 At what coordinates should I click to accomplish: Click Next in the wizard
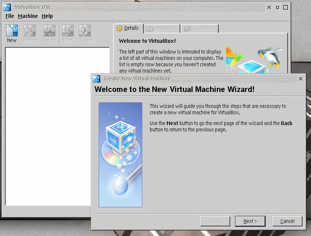[x=250, y=221]
